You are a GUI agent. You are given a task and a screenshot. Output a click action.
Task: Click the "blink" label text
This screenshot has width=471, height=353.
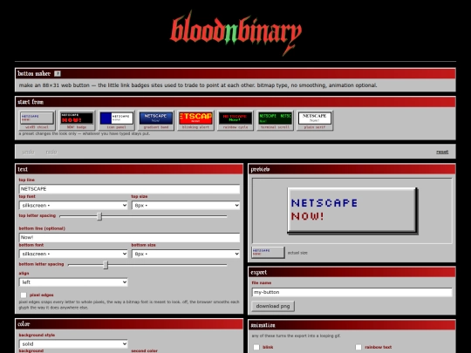(268, 347)
